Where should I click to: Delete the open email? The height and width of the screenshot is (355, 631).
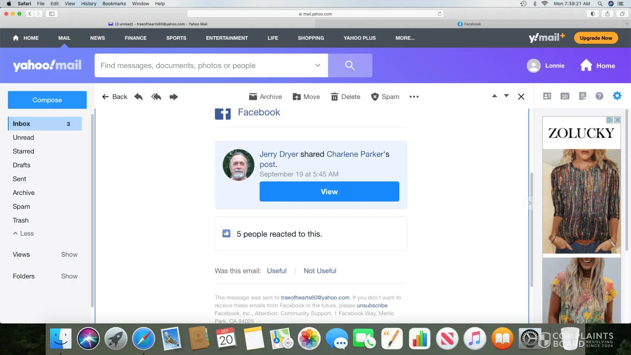[345, 97]
